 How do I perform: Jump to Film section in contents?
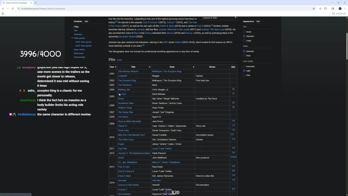click(x=76, y=30)
